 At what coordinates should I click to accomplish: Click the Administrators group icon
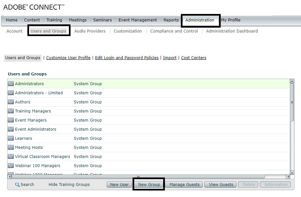[11, 84]
